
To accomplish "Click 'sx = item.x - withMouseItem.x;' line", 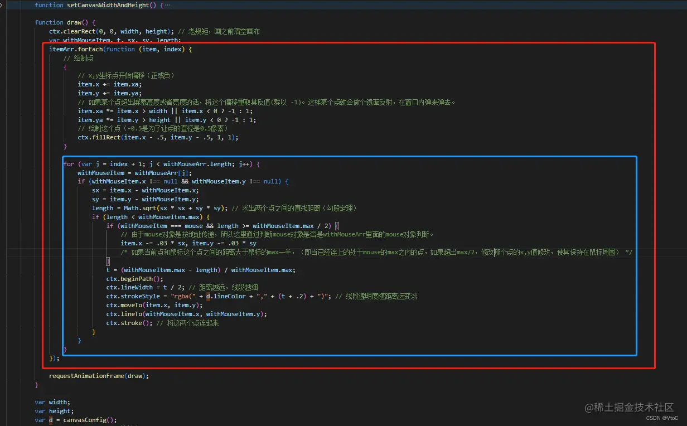I will pos(146,191).
